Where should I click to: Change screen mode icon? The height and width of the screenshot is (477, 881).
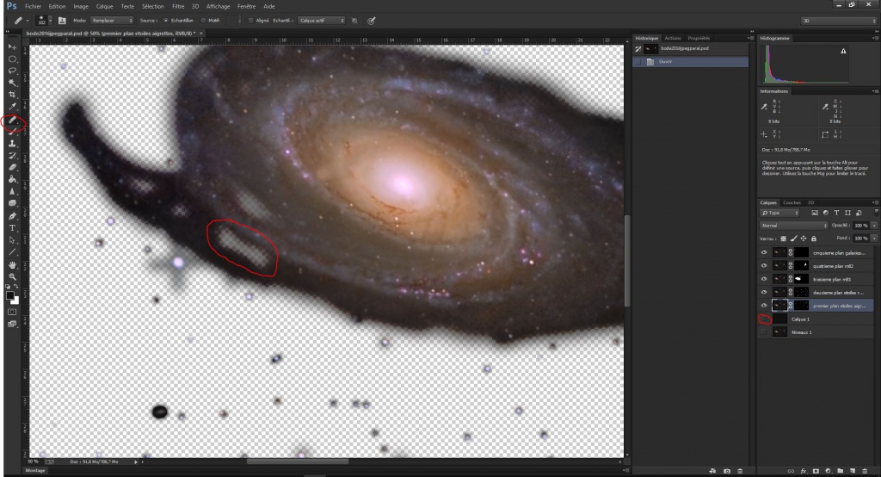pos(12,324)
